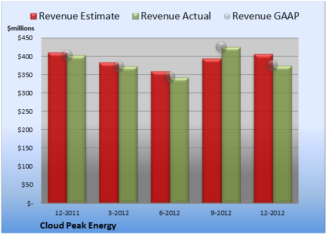
Task: Click the '$250' axis value
Action: point(25,111)
